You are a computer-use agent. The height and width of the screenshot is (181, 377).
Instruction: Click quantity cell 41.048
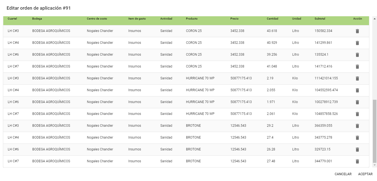tap(272, 66)
